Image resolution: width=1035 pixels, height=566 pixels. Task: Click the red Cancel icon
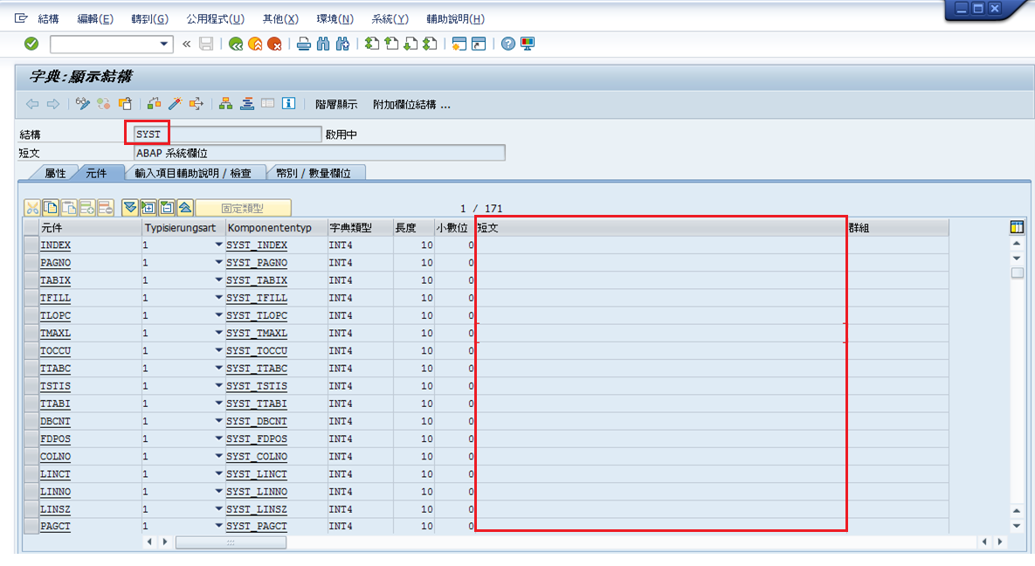point(274,45)
